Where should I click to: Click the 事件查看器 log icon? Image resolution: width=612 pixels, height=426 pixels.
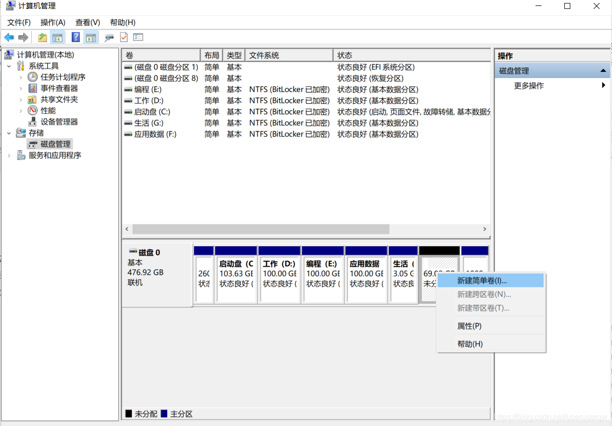(x=33, y=88)
